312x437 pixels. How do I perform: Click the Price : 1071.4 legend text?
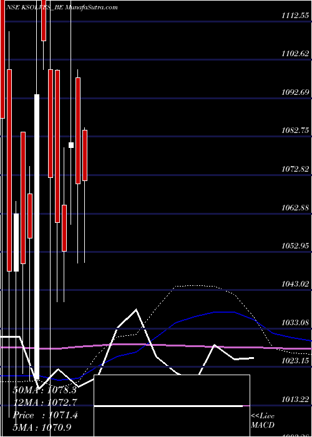(46, 415)
